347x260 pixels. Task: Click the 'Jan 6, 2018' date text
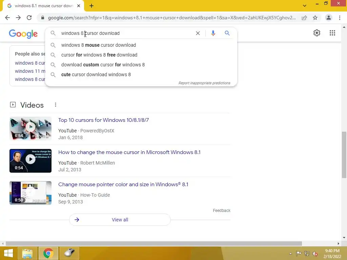click(x=70, y=137)
